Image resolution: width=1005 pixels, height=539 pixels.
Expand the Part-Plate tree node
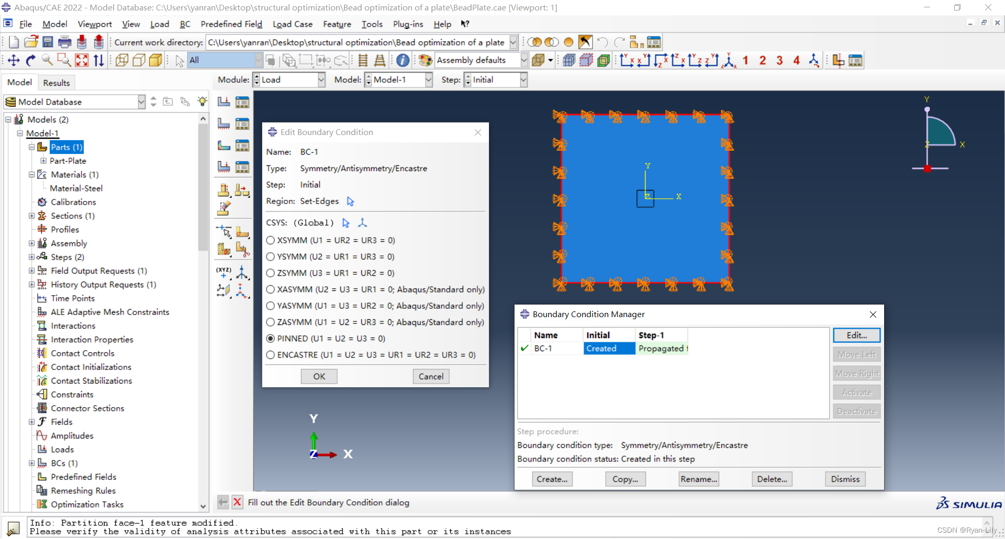click(43, 161)
